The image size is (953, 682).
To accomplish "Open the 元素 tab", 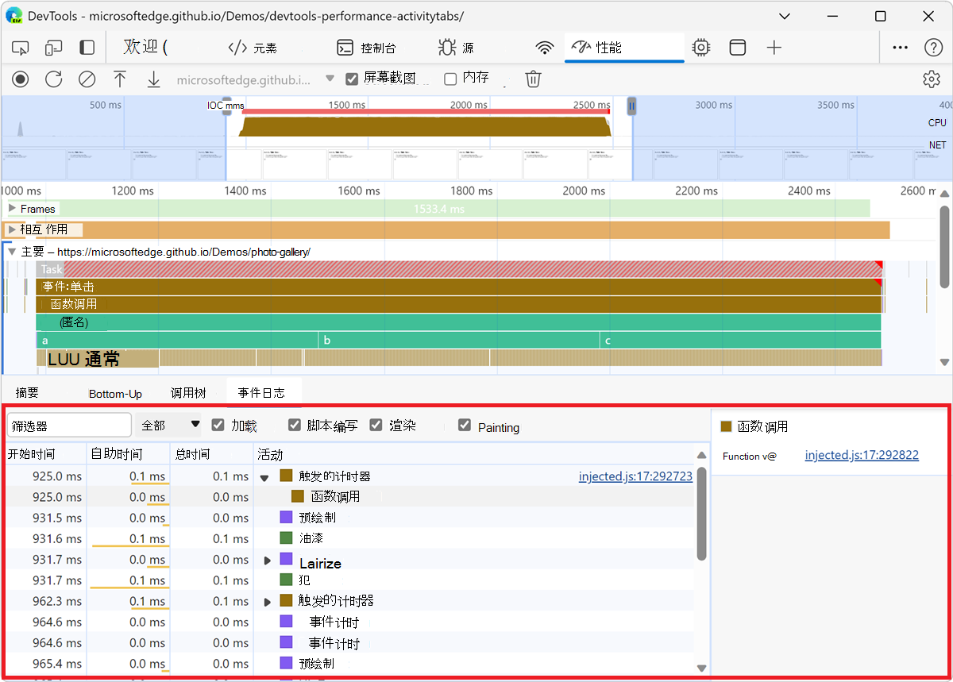I will coord(253,48).
